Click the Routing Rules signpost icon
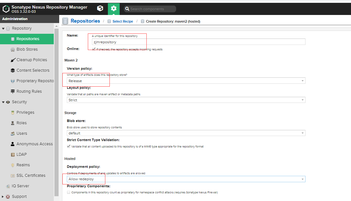 pos(13,91)
